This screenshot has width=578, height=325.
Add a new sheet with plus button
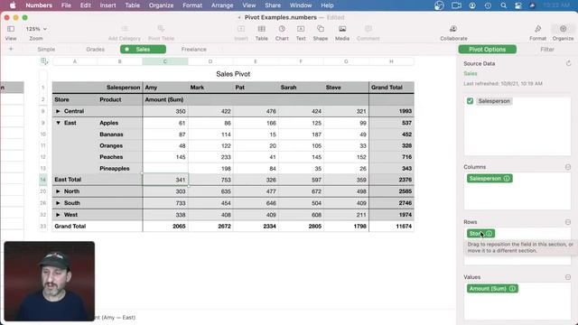pyautogui.click(x=11, y=49)
